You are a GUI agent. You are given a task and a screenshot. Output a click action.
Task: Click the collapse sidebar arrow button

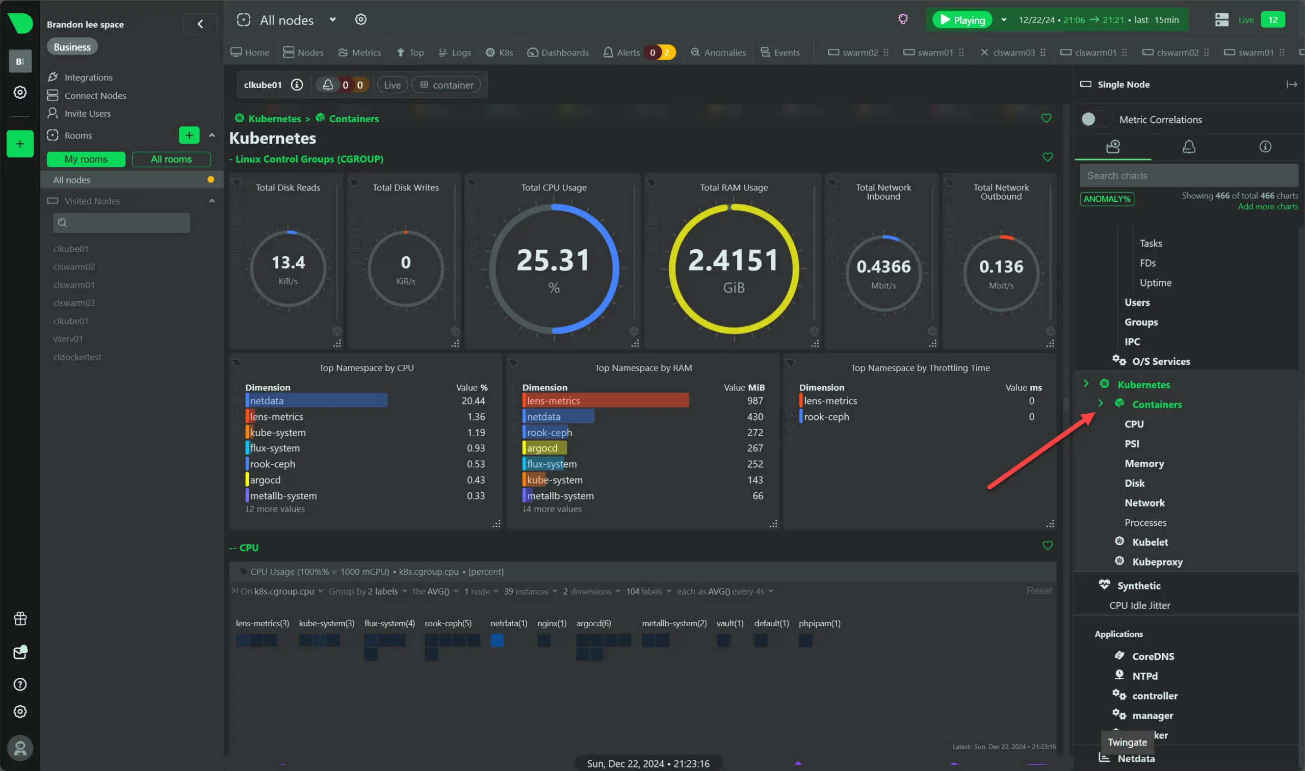(x=200, y=24)
